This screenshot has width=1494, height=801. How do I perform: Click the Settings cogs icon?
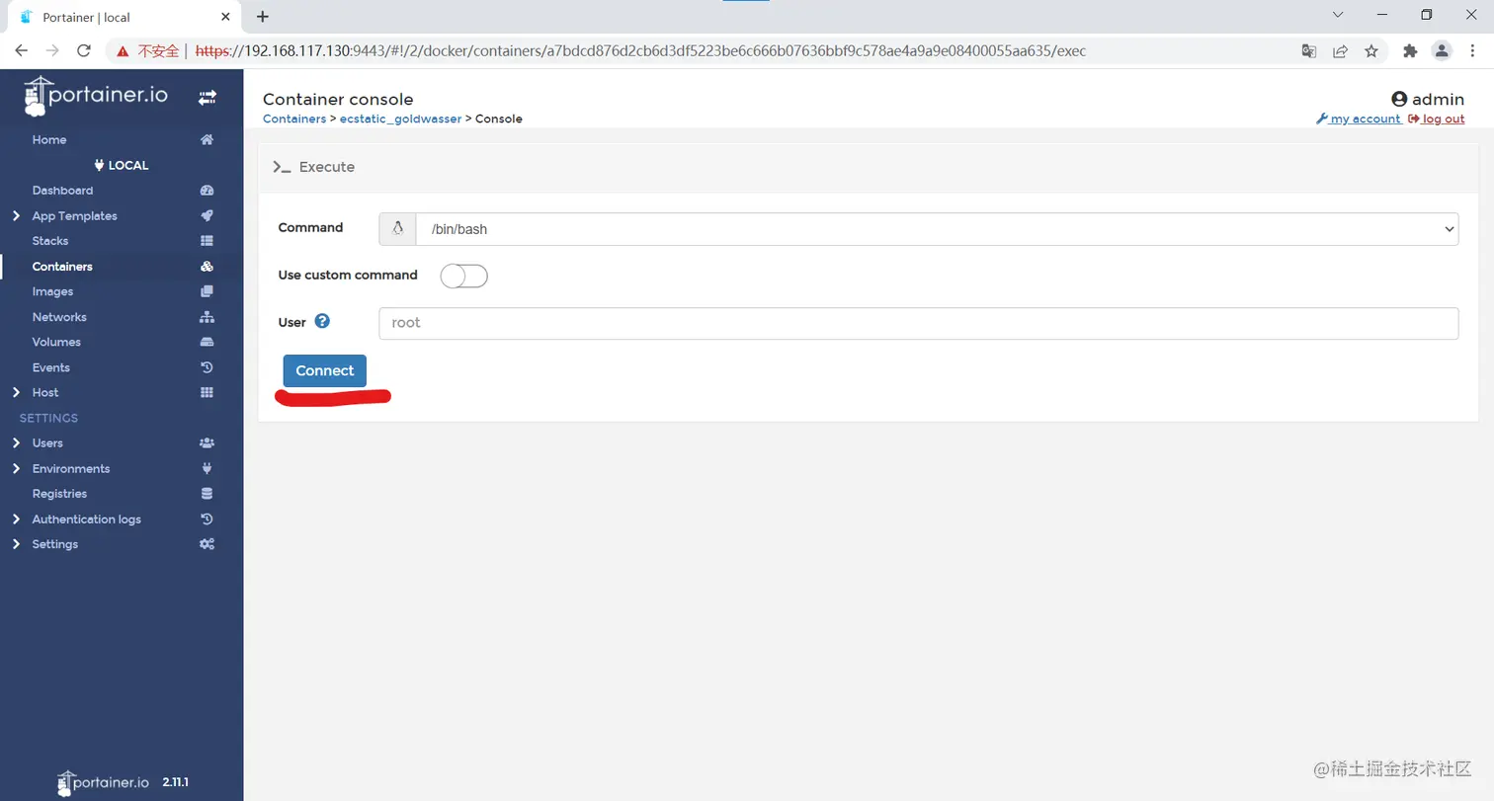(207, 544)
